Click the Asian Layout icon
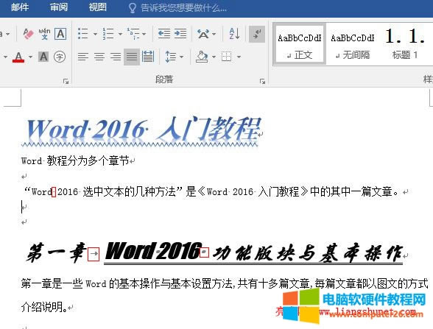 pyautogui.click(x=203, y=34)
